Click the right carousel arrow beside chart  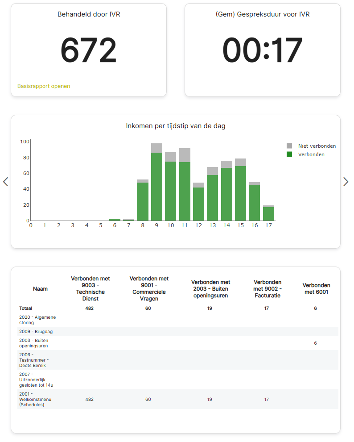(x=346, y=182)
